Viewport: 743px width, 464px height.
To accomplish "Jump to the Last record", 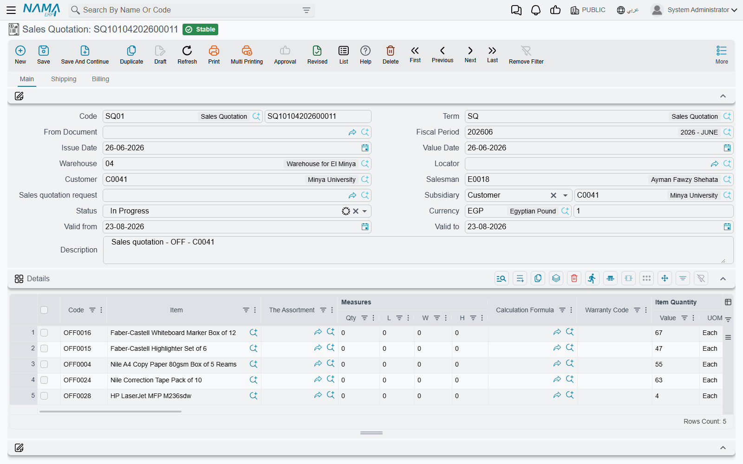I will 492,54.
